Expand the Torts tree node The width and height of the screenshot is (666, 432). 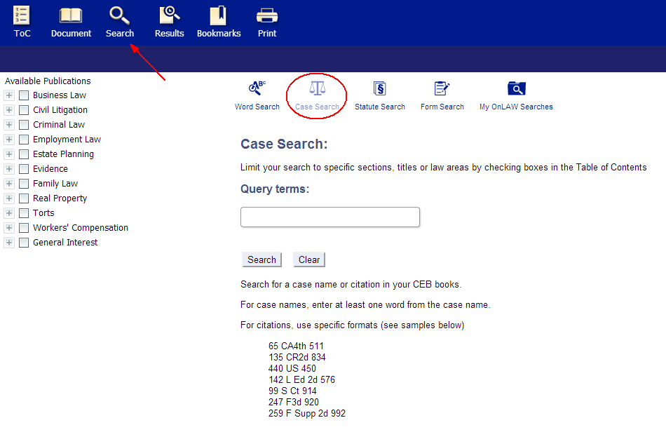9,212
